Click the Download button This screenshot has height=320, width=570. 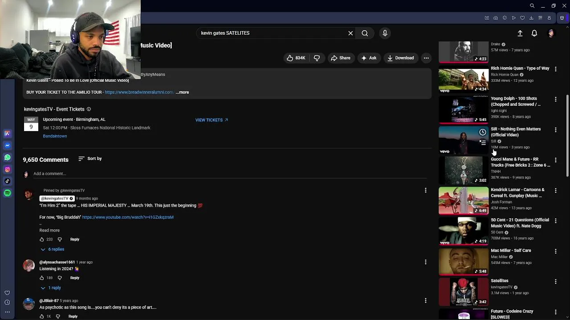point(401,58)
